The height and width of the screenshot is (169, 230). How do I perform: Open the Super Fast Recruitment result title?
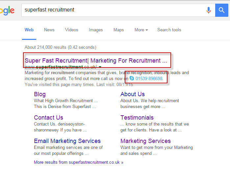pyautogui.click(x=96, y=61)
